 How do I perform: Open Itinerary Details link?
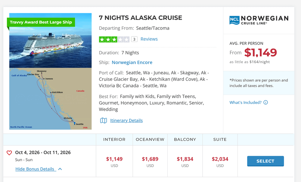click(126, 121)
